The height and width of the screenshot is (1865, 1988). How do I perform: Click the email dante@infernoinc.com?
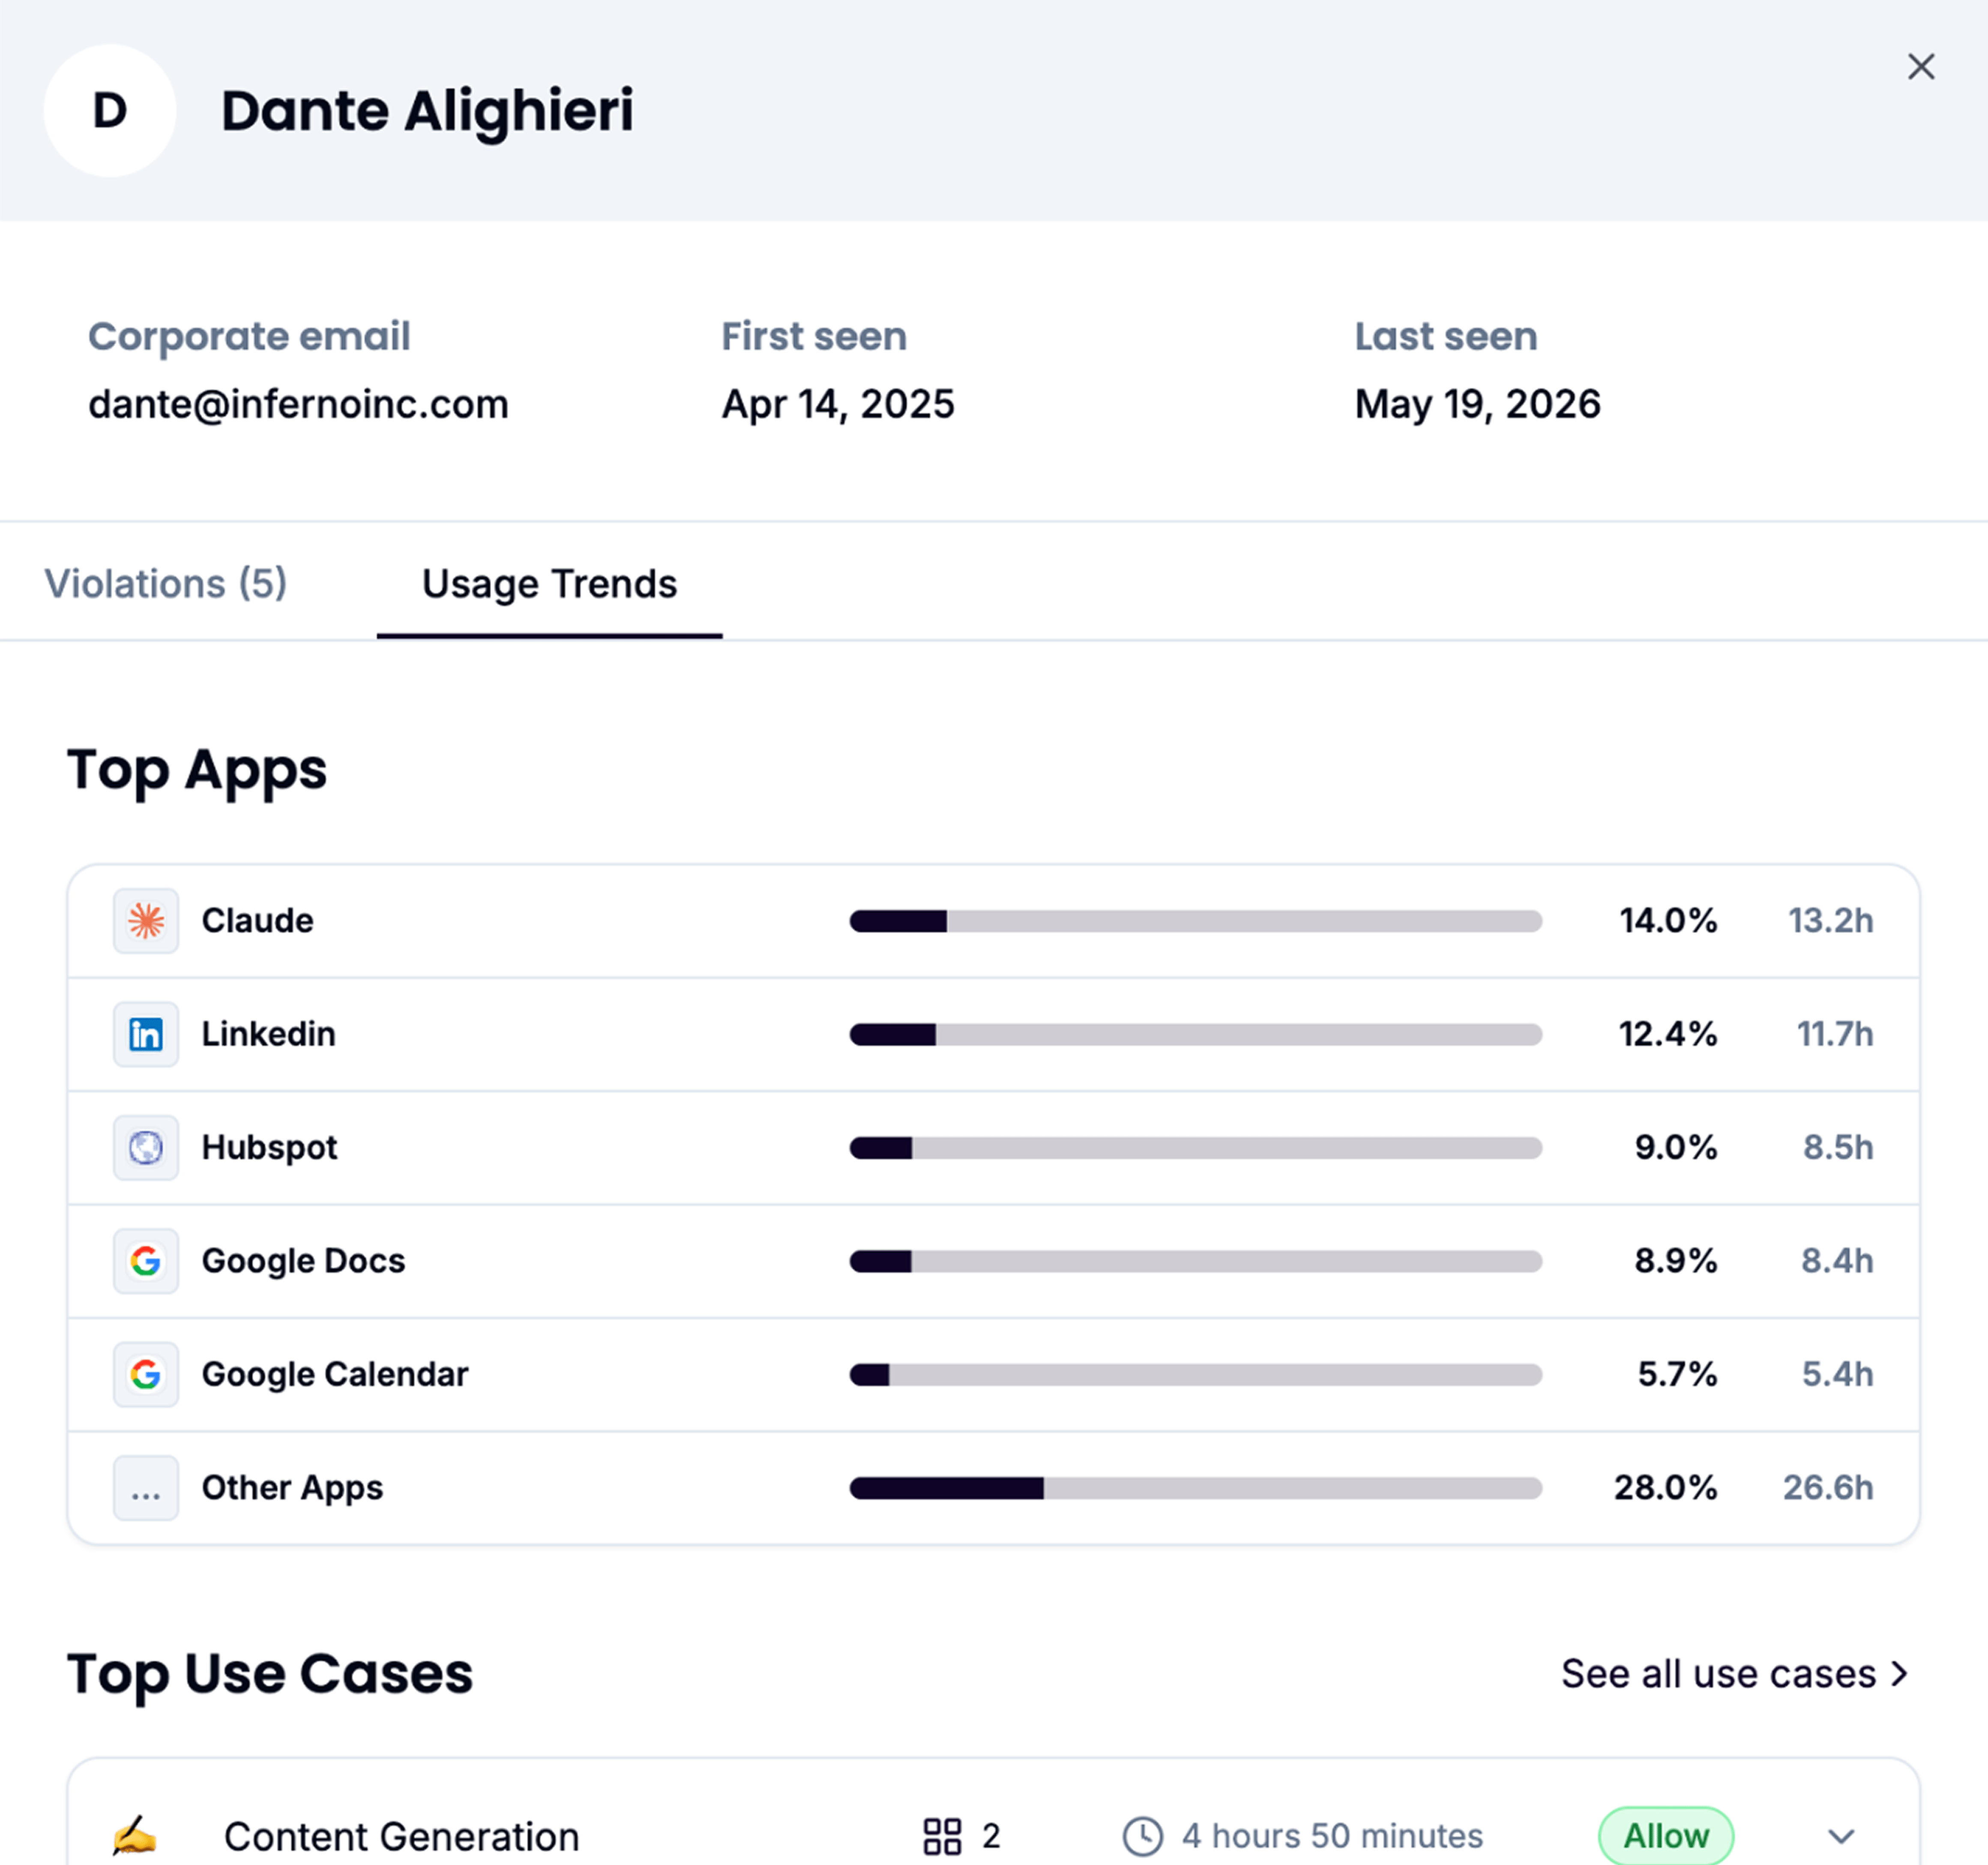[298, 405]
